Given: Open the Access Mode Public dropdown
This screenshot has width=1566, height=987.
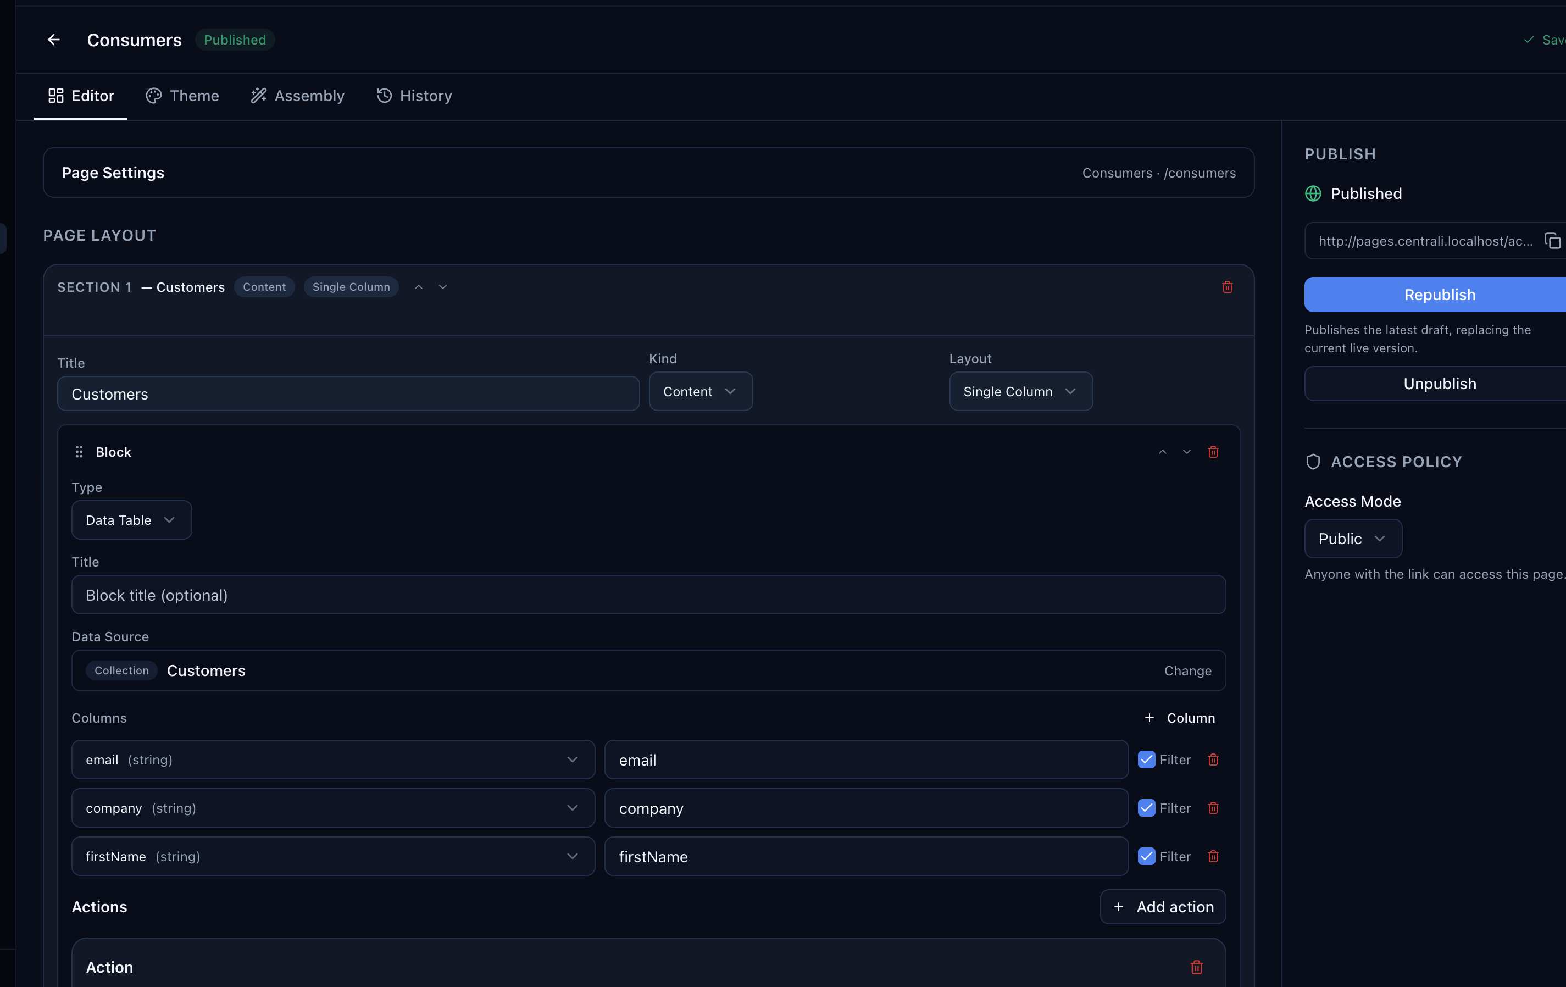Looking at the screenshot, I should click(x=1353, y=538).
